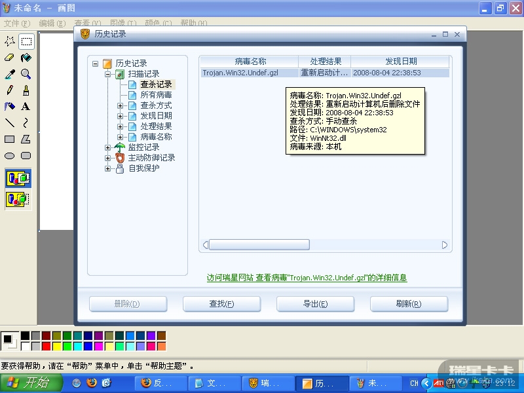The width and height of the screenshot is (524, 393).
Task: Pick the red swatch in the palette
Action: click(46, 346)
